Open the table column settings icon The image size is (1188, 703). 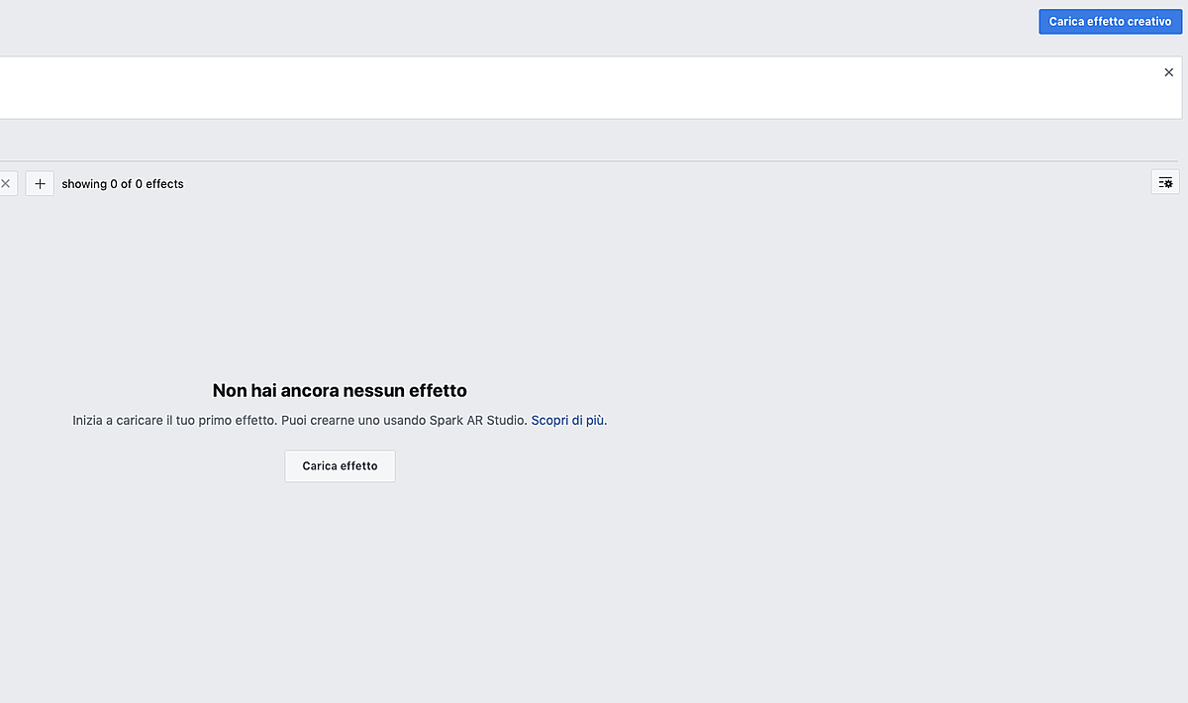click(x=1165, y=182)
